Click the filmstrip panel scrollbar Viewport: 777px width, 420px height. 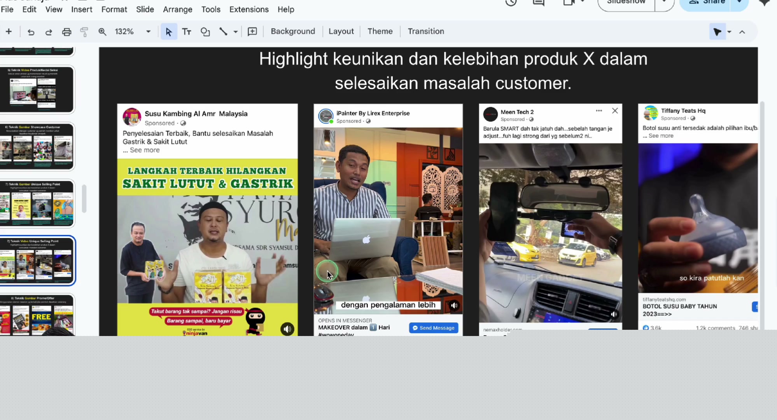click(84, 199)
